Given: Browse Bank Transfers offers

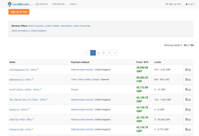Looking at the screenshot, I should (x=36, y=26).
